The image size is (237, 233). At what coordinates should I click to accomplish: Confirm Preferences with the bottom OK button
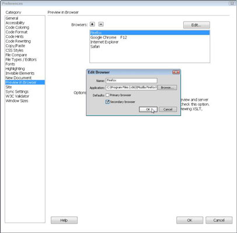(190, 220)
